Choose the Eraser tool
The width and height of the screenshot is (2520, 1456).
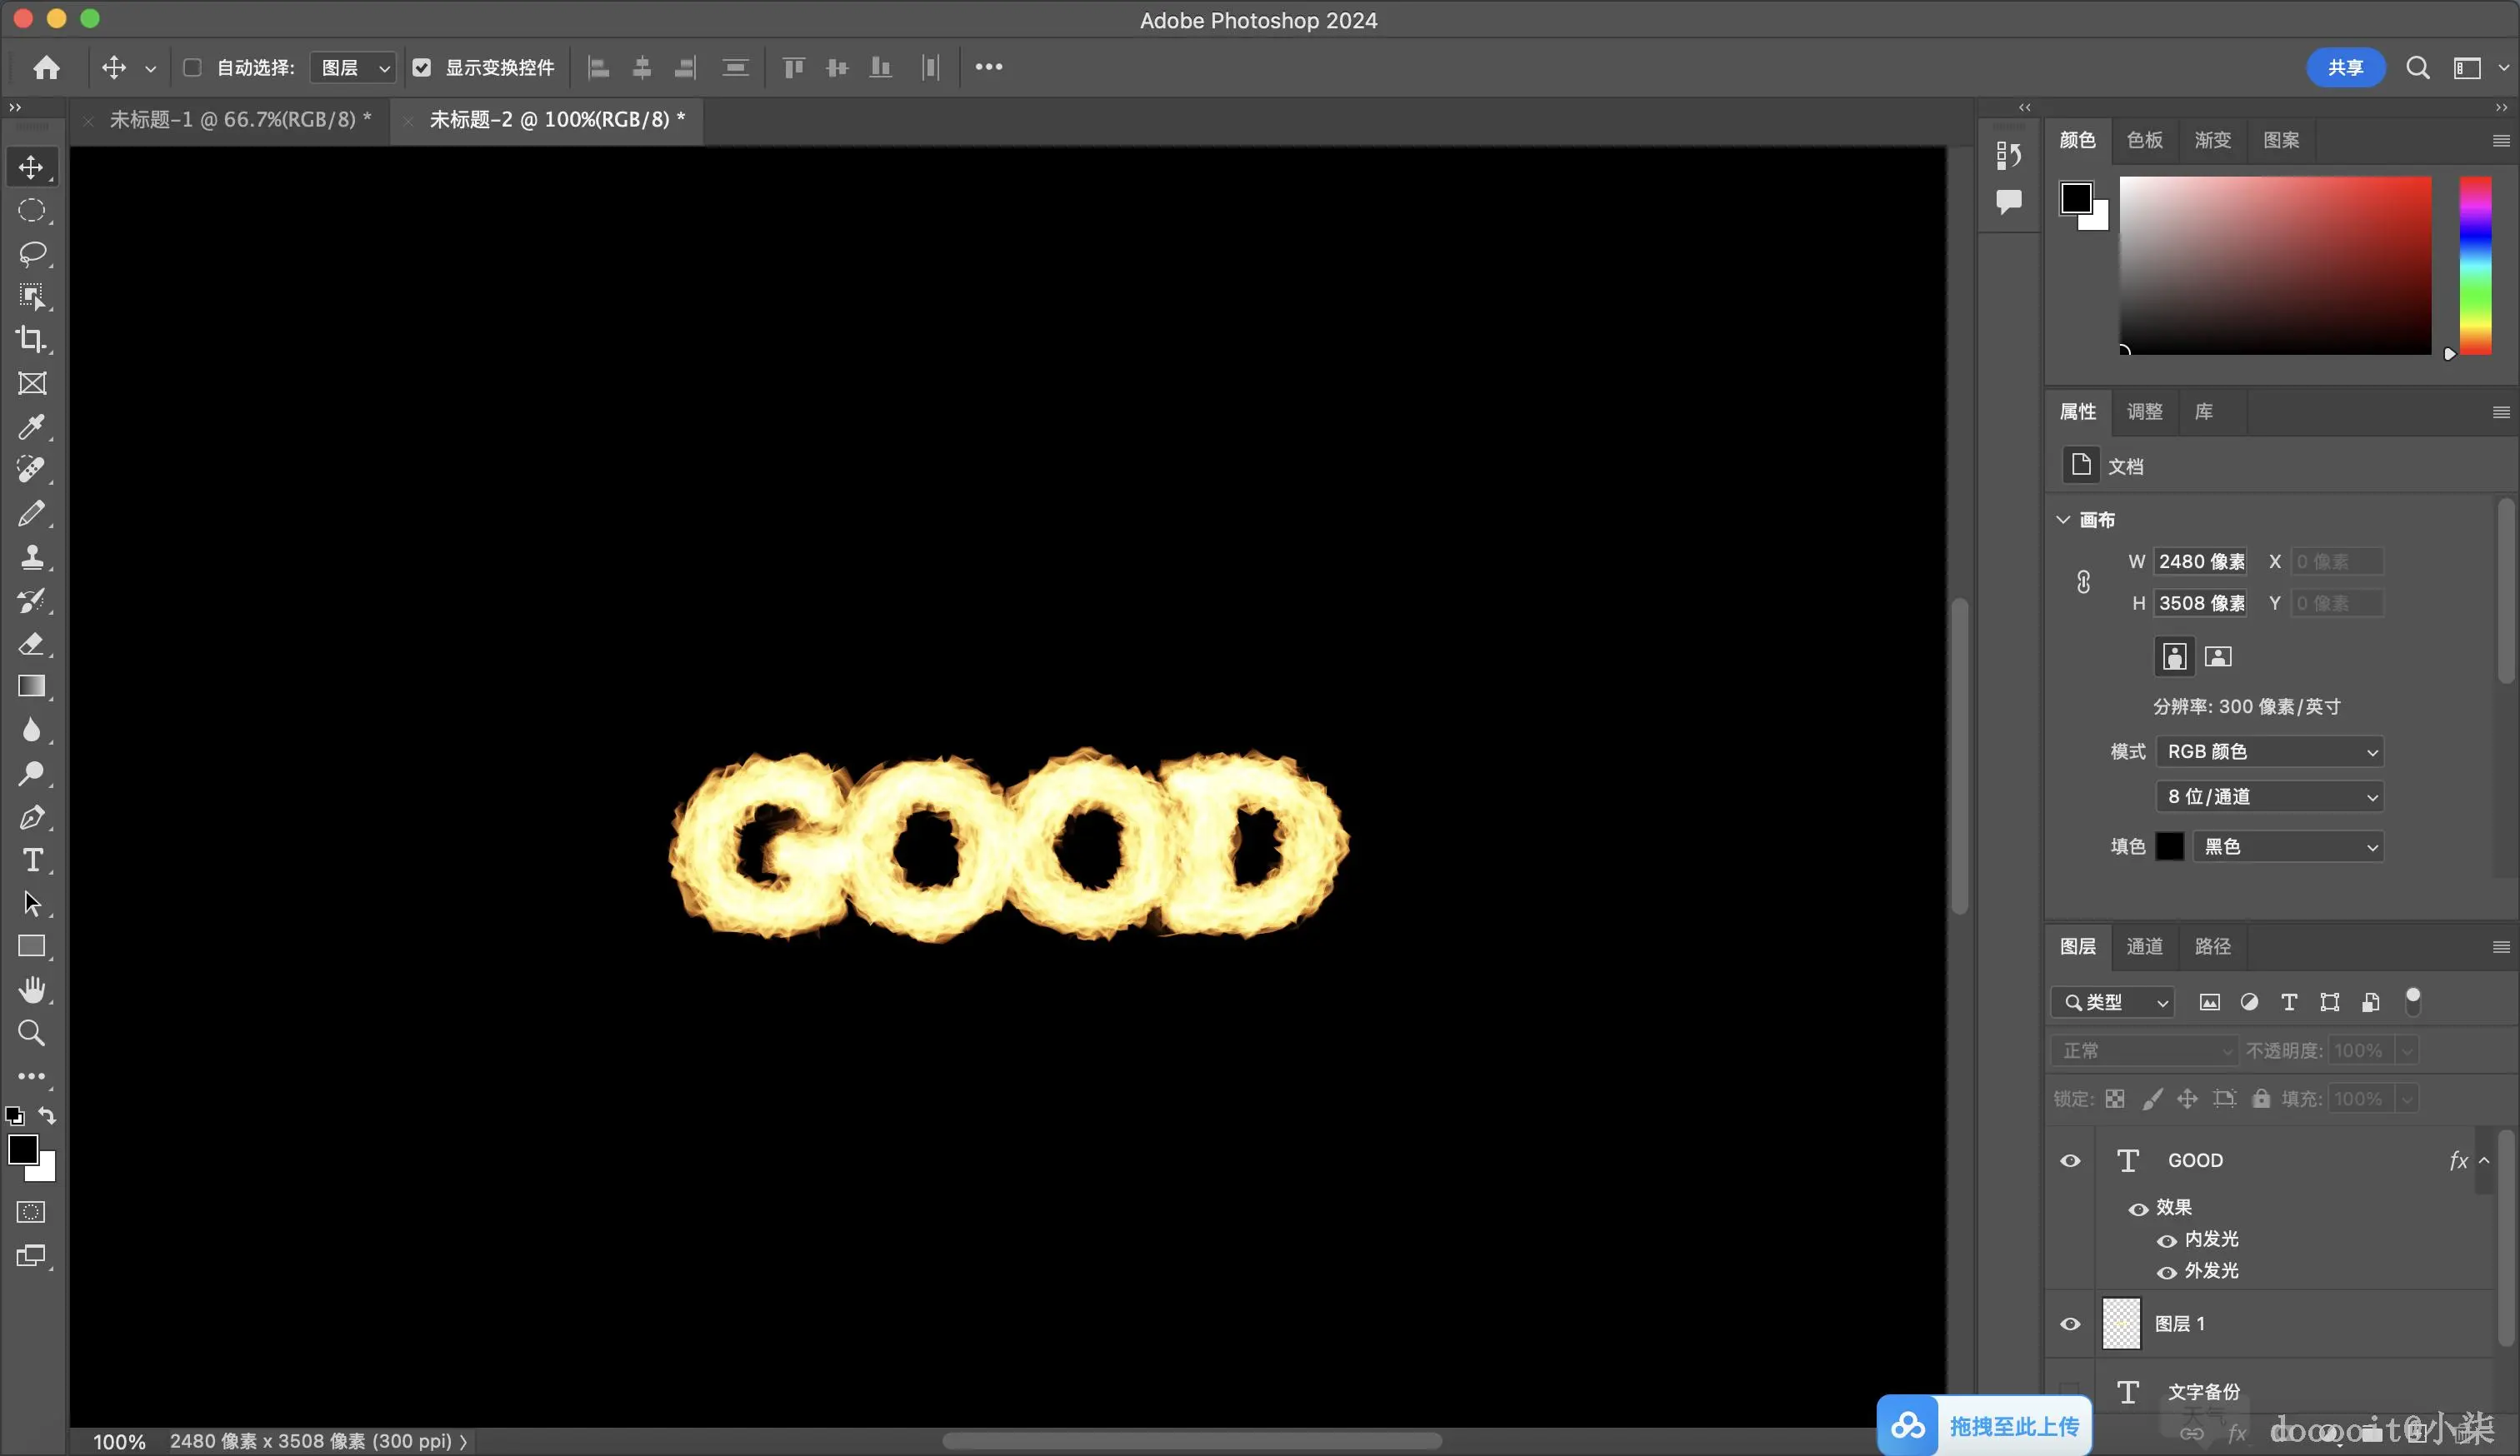pyautogui.click(x=32, y=644)
